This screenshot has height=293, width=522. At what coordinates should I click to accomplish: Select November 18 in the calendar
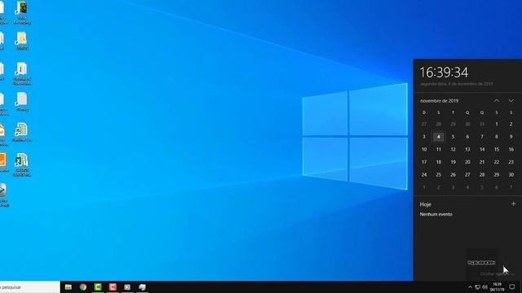point(439,162)
